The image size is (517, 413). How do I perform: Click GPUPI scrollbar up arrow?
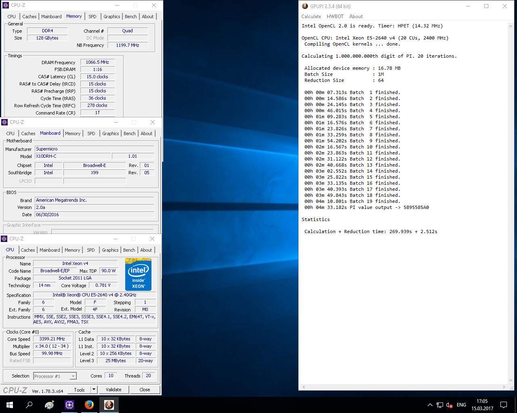coord(511,25)
